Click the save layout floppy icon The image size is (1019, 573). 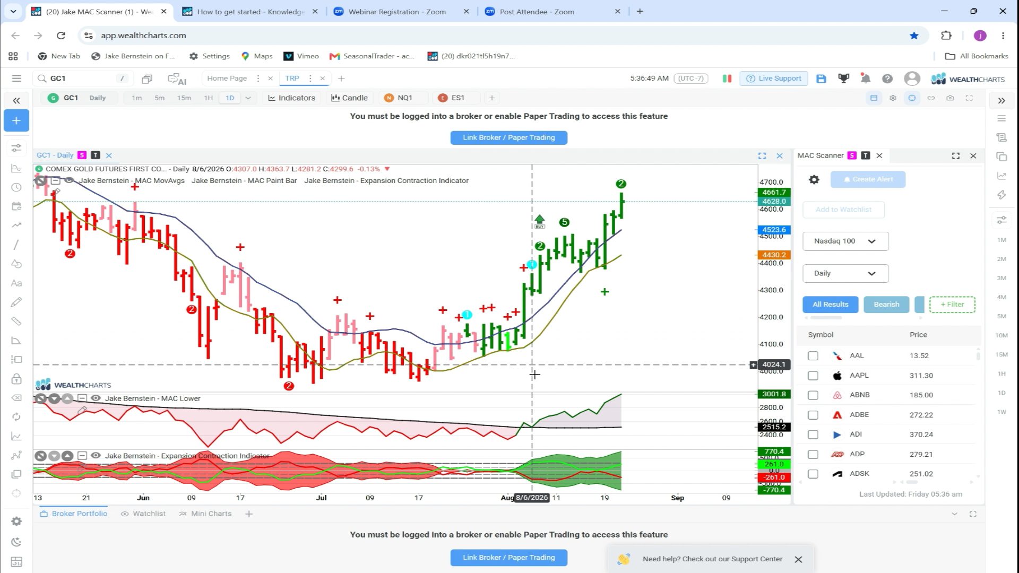pos(821,79)
